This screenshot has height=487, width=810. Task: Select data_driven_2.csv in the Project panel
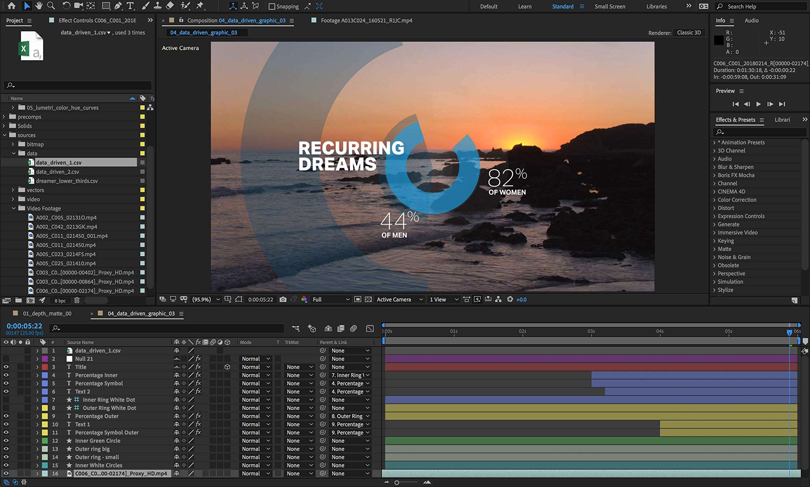[x=58, y=171]
